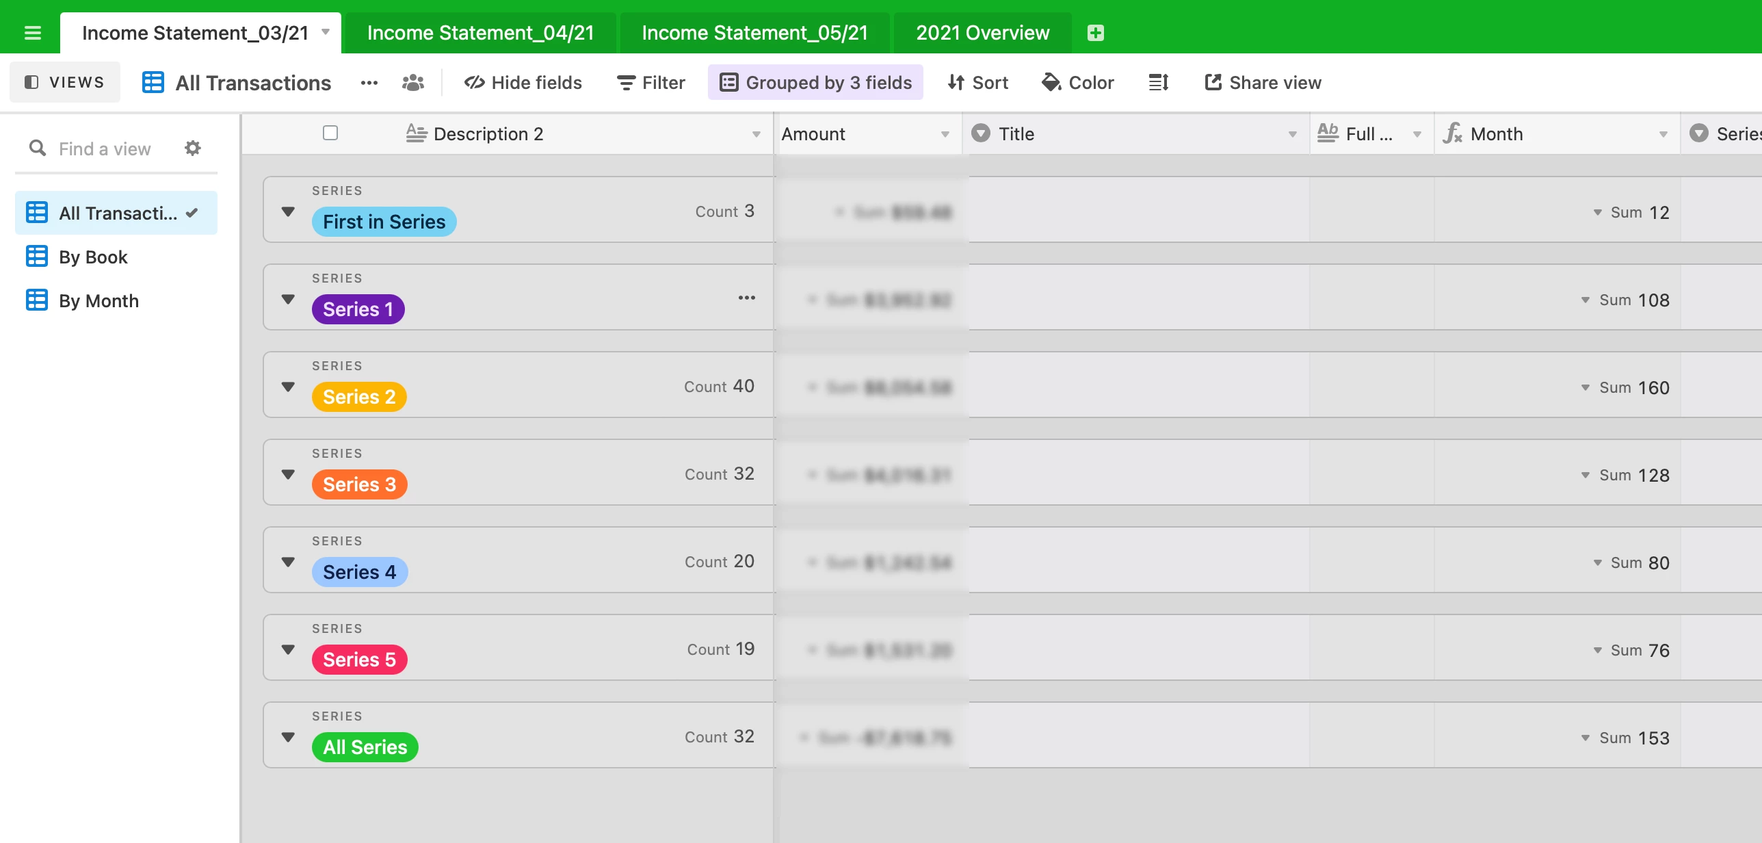This screenshot has height=843, width=1762.
Task: Click the blue Series 4 tag
Action: pyautogui.click(x=359, y=572)
